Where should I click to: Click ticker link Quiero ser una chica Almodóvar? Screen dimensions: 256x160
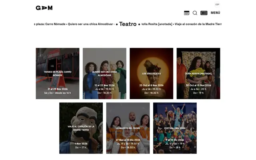coord(90,24)
